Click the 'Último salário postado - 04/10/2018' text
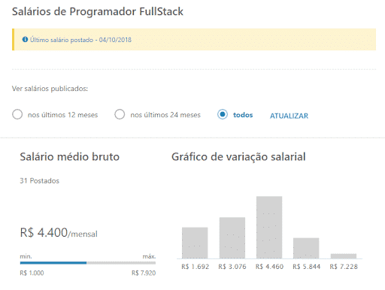Viewport: 385px width, 290px height. (x=80, y=40)
